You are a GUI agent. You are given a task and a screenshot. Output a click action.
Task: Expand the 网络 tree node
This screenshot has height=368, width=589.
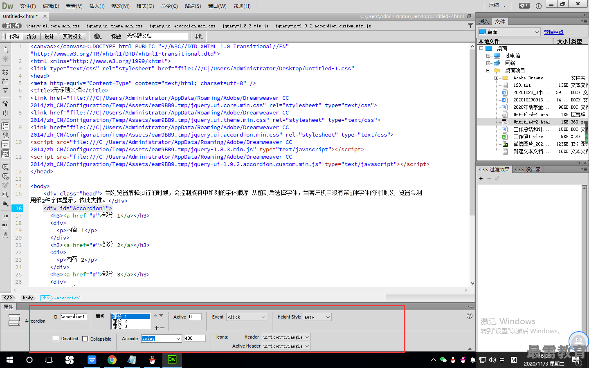[x=488, y=63]
